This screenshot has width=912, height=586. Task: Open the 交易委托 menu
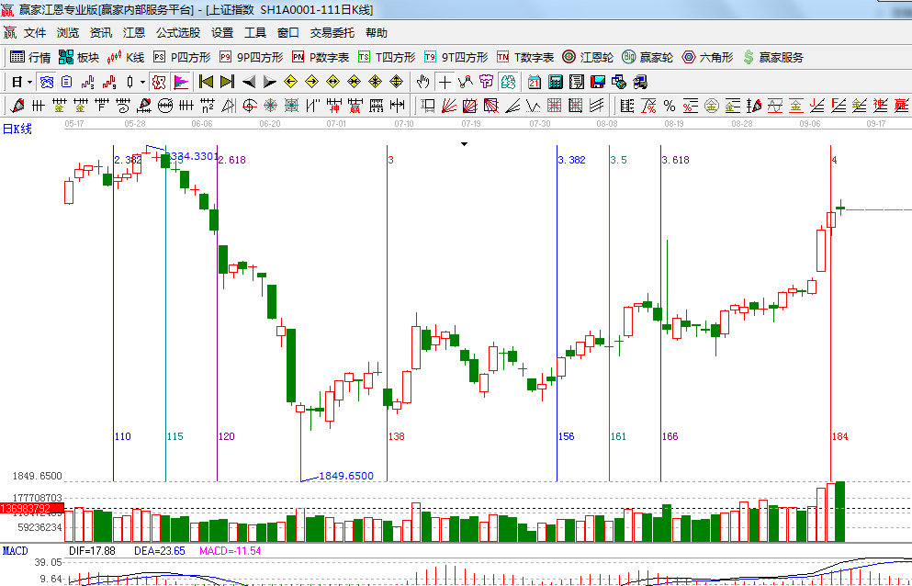point(332,33)
